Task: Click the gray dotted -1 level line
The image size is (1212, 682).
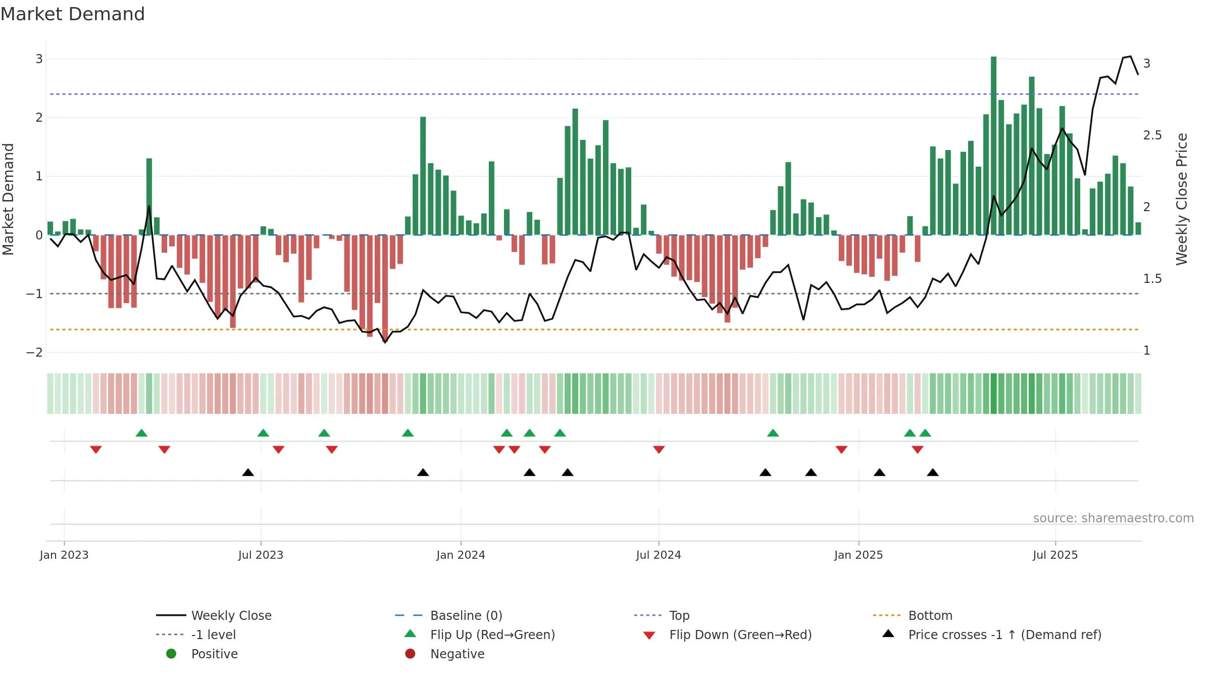Action: pos(594,294)
